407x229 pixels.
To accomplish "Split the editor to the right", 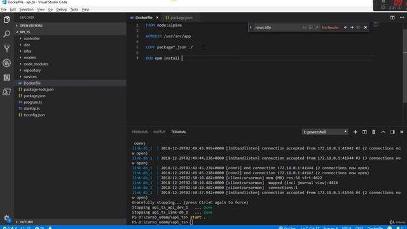I will click(392, 17).
